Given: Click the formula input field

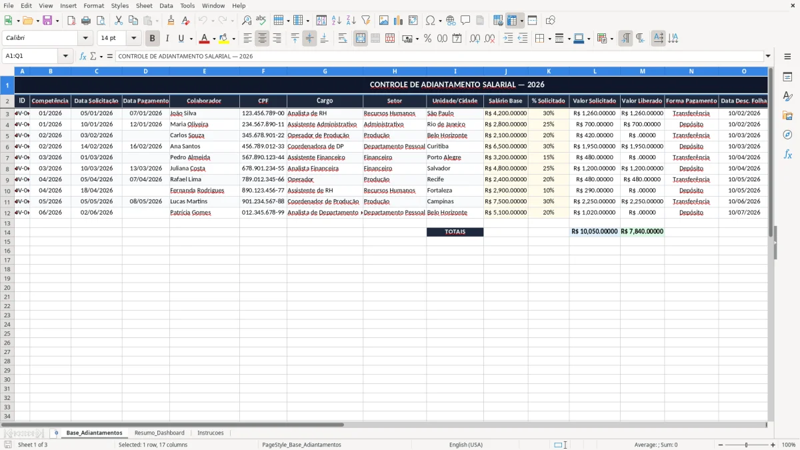Looking at the screenshot, I should pyautogui.click(x=440, y=56).
